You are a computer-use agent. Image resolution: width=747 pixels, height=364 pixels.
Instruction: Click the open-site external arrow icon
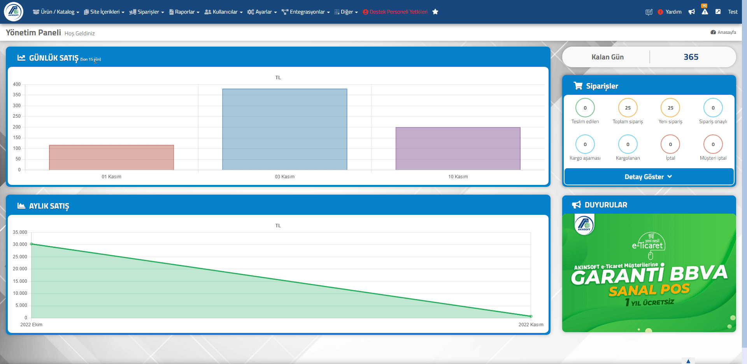(718, 12)
